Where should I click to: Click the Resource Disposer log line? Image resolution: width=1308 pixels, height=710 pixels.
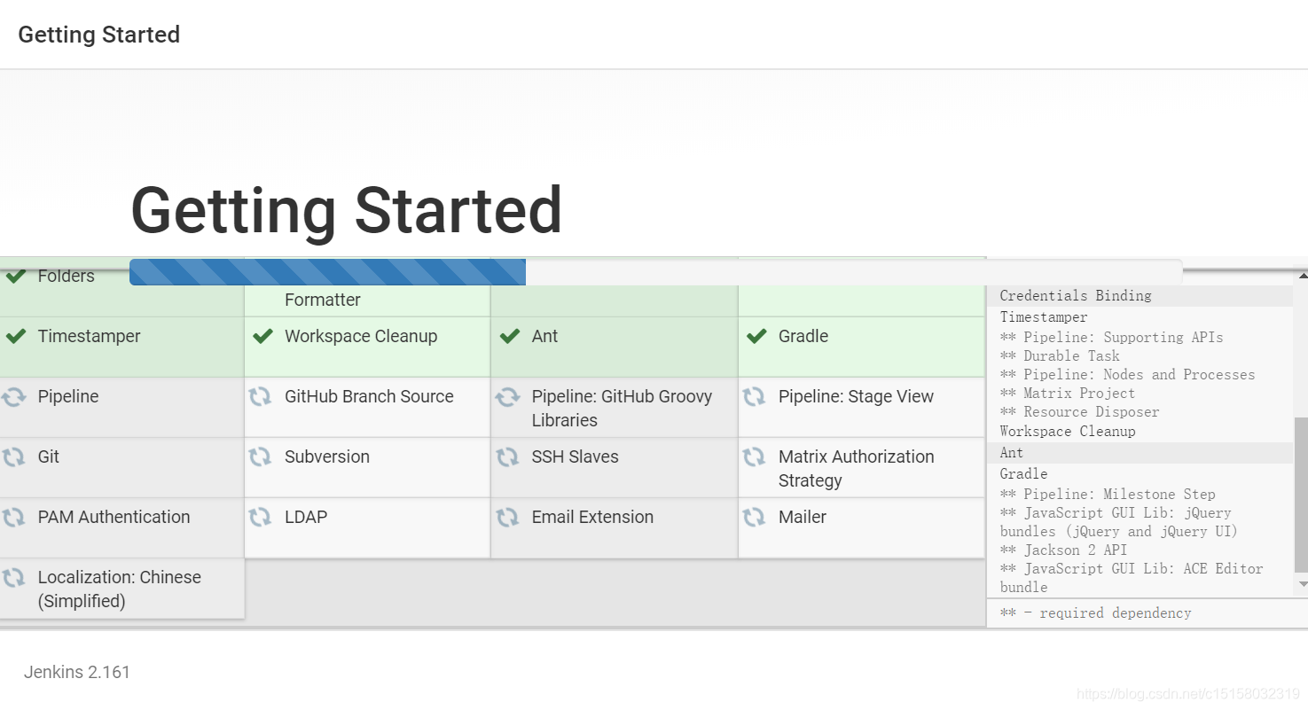pyautogui.click(x=1079, y=412)
